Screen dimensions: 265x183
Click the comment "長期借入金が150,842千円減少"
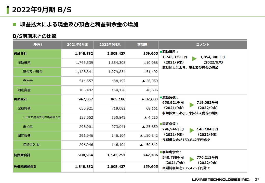tap(186, 140)
